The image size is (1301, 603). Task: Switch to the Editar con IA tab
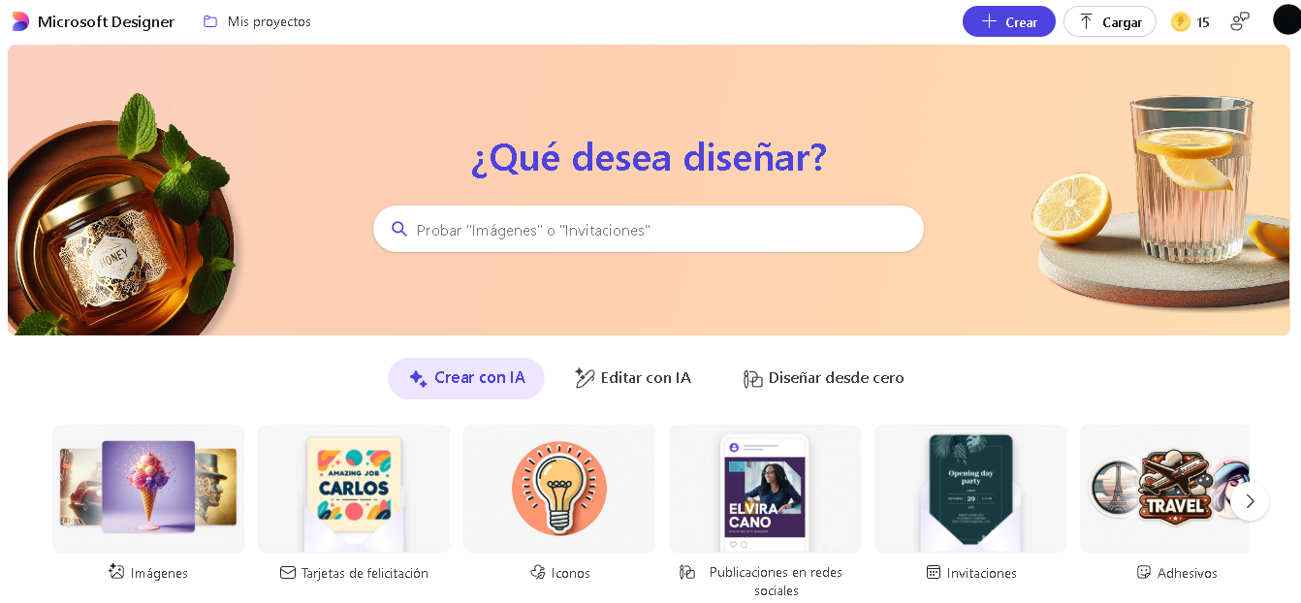633,378
